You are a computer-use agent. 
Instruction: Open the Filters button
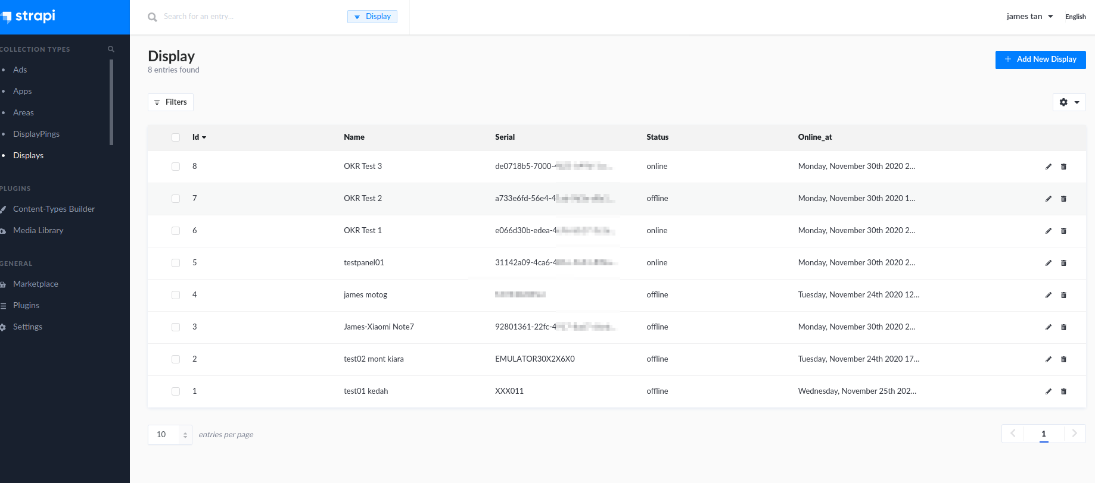click(x=170, y=102)
